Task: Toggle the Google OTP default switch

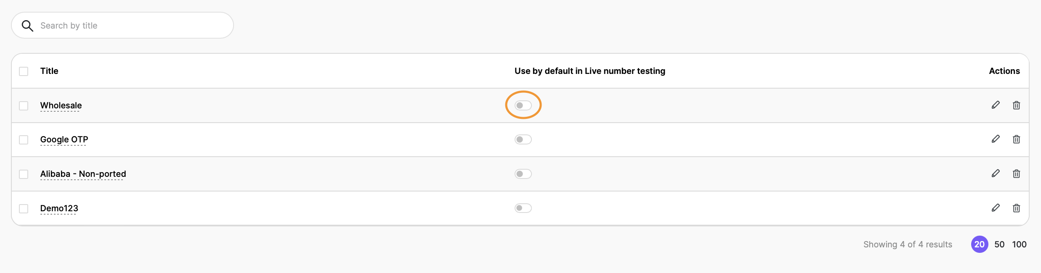Action: (x=523, y=139)
